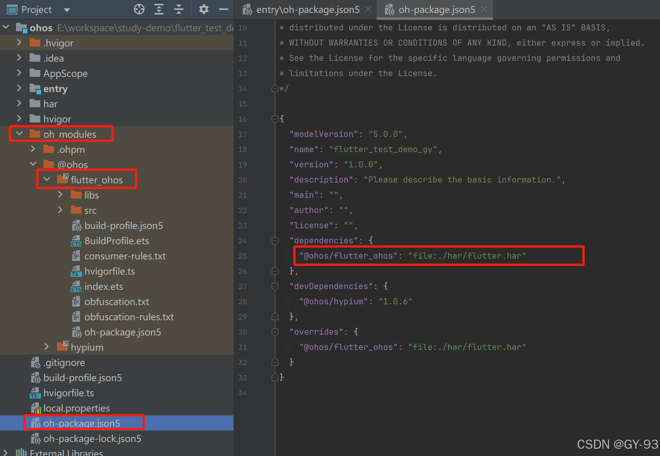Expand the hypium folder
The width and height of the screenshot is (660, 456).
tap(46, 346)
